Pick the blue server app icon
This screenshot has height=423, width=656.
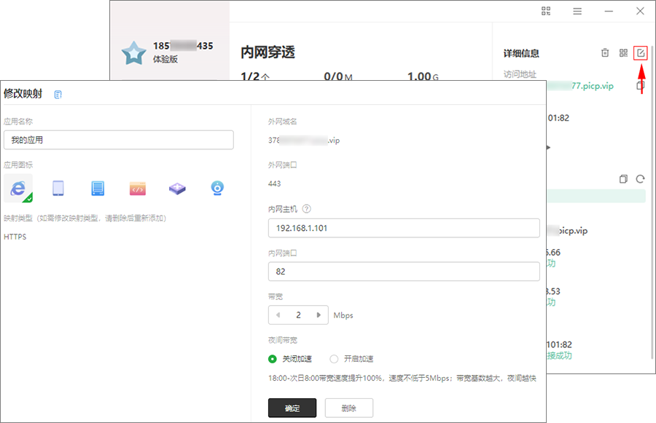point(98,189)
